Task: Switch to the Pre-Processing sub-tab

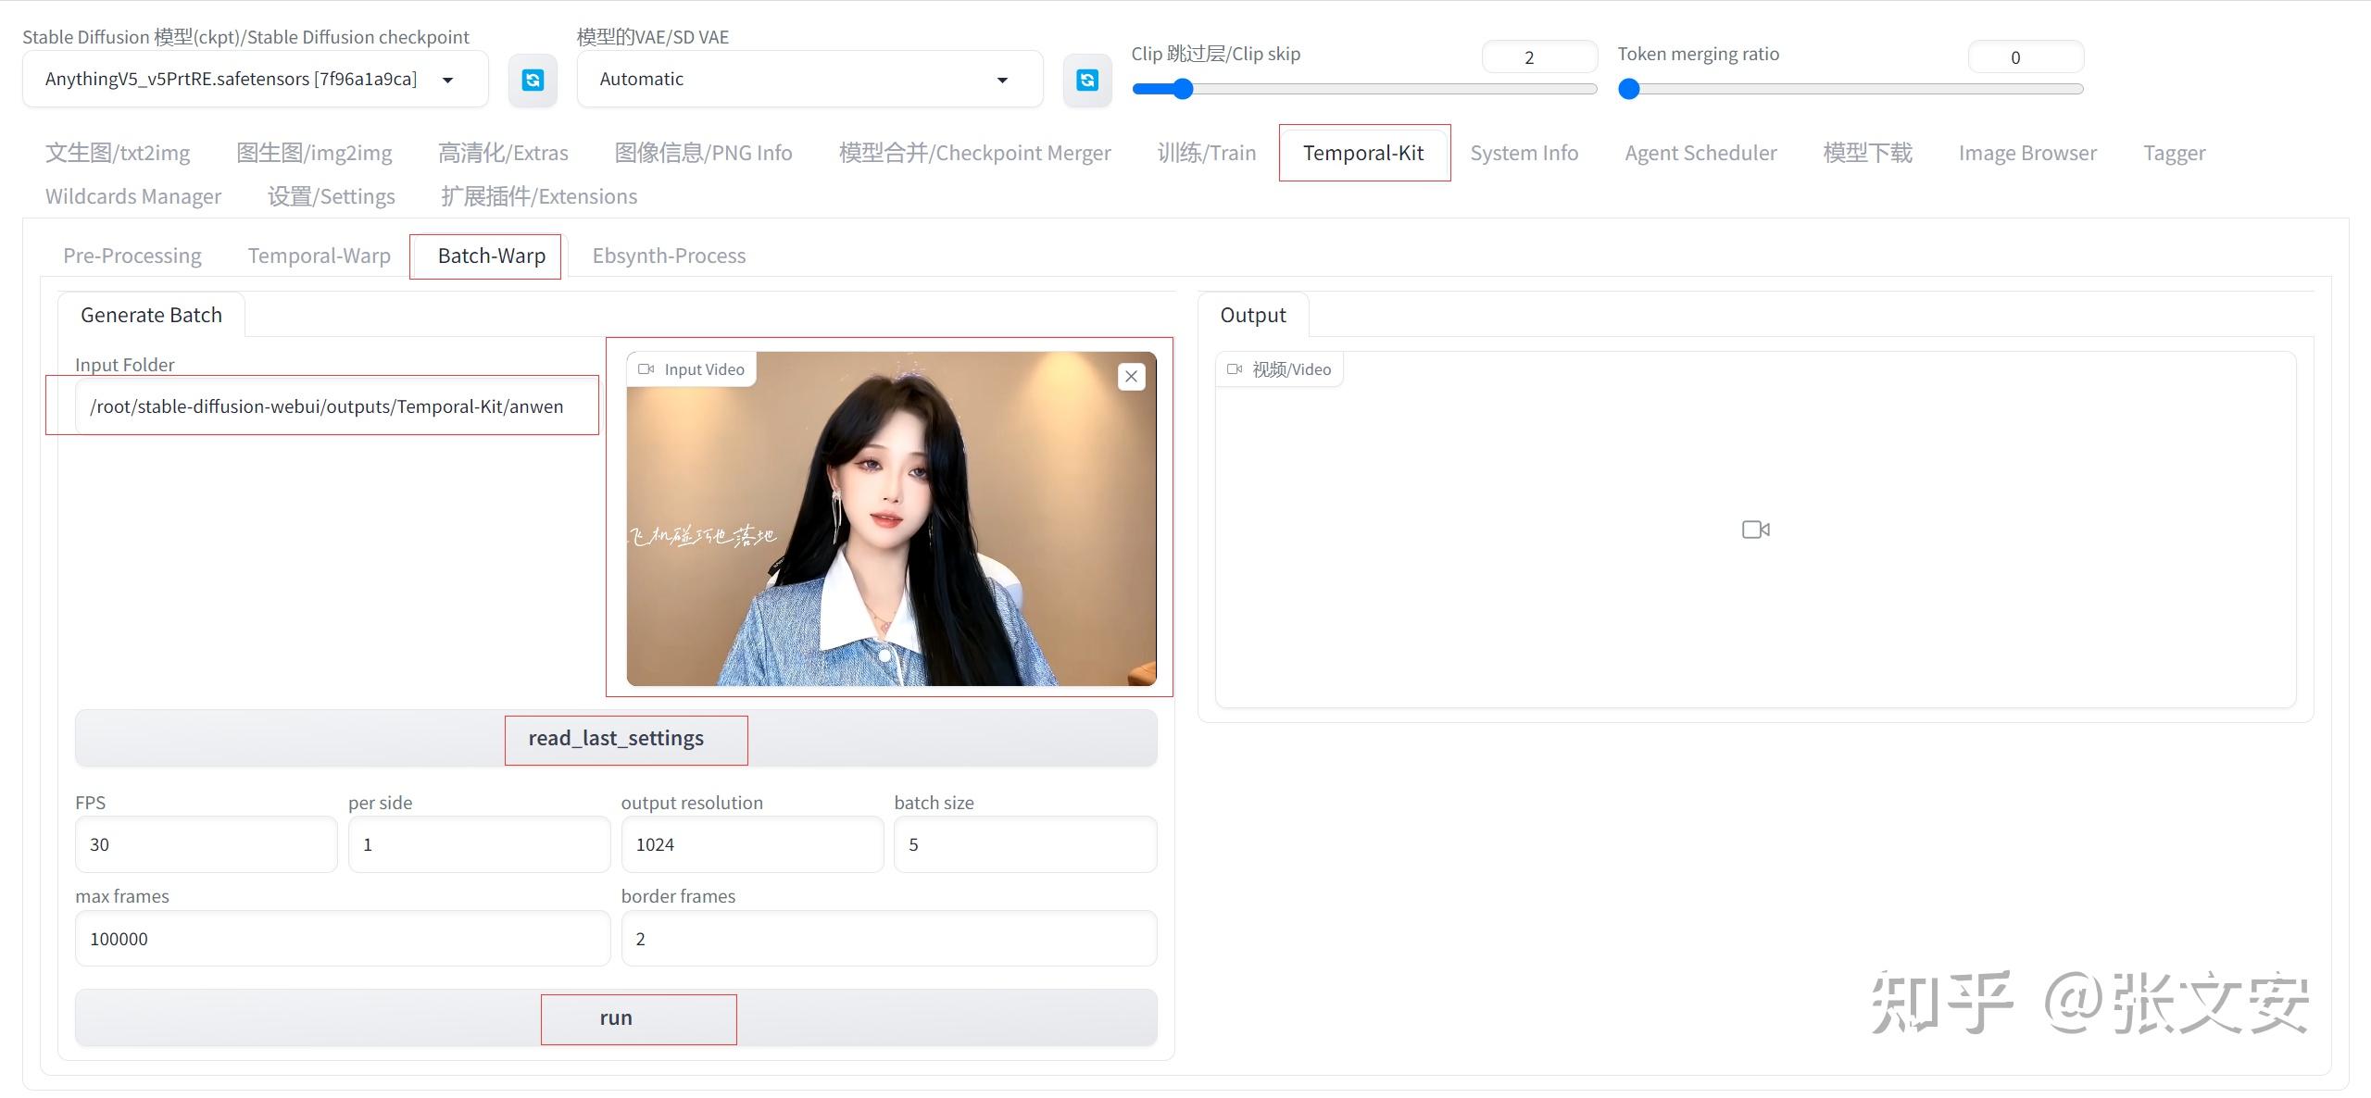Action: pyautogui.click(x=132, y=256)
